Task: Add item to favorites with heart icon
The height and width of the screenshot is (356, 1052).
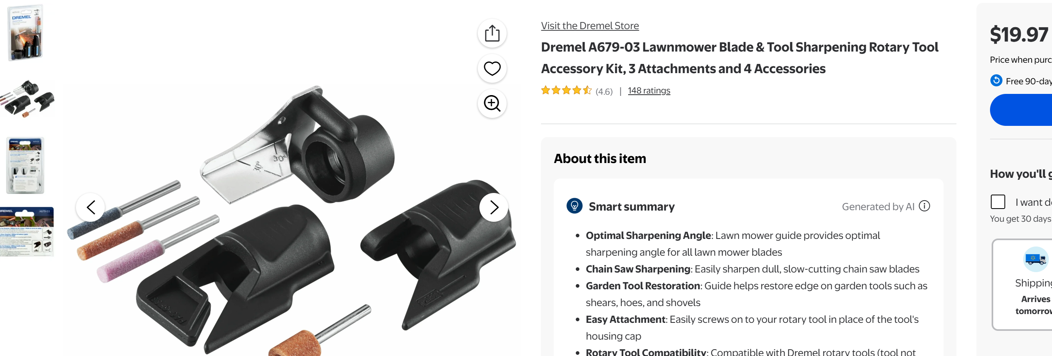Action: (x=492, y=69)
